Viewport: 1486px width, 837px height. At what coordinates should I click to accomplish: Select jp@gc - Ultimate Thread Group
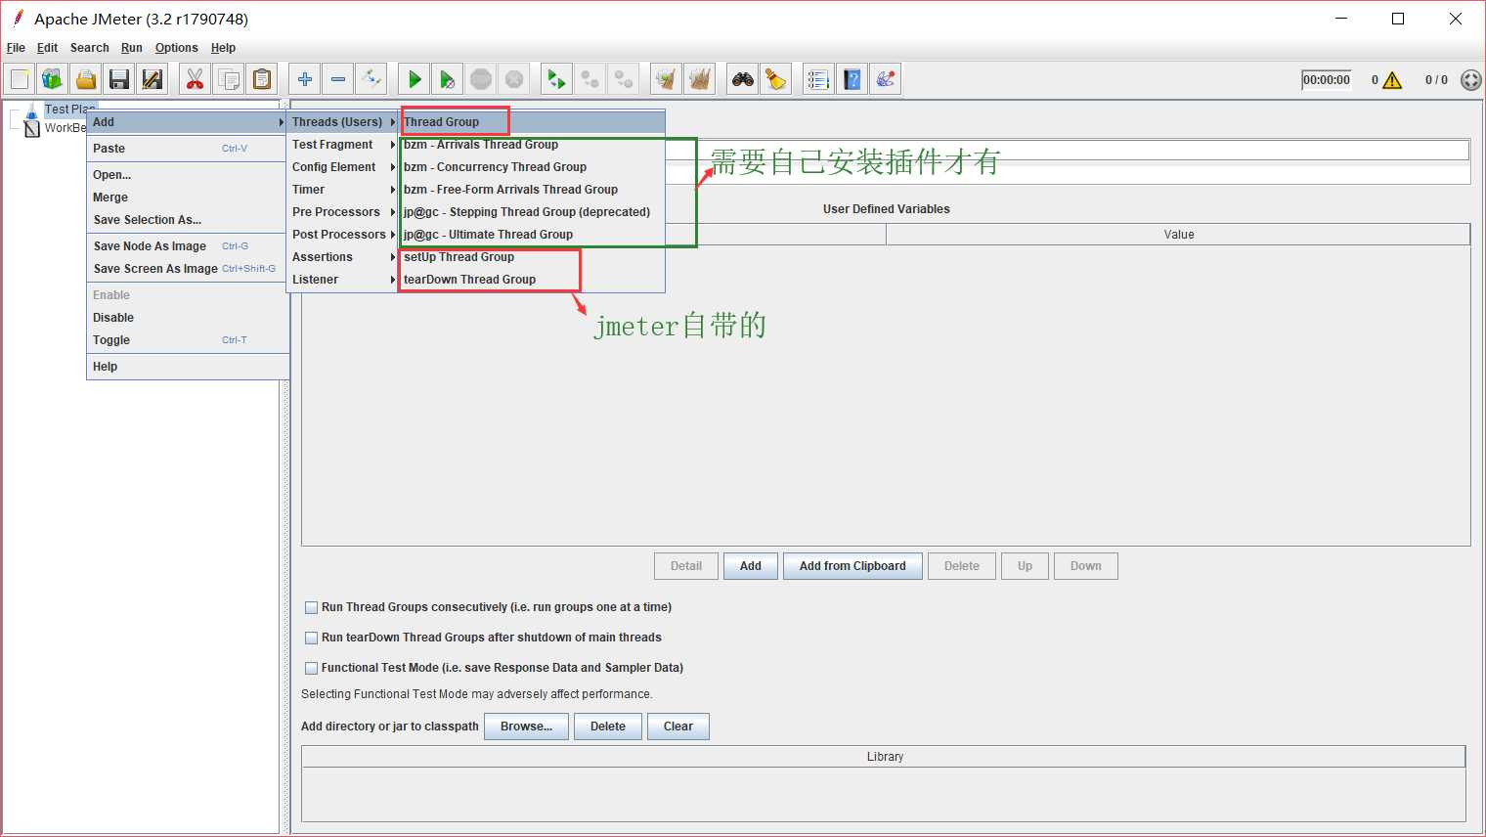tap(533, 235)
